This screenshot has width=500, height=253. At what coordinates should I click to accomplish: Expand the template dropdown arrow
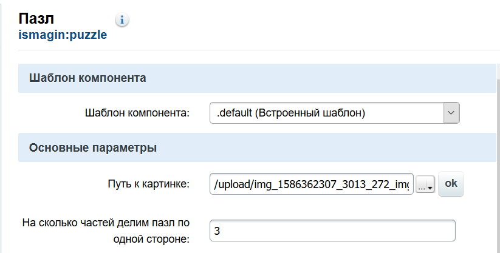point(450,112)
